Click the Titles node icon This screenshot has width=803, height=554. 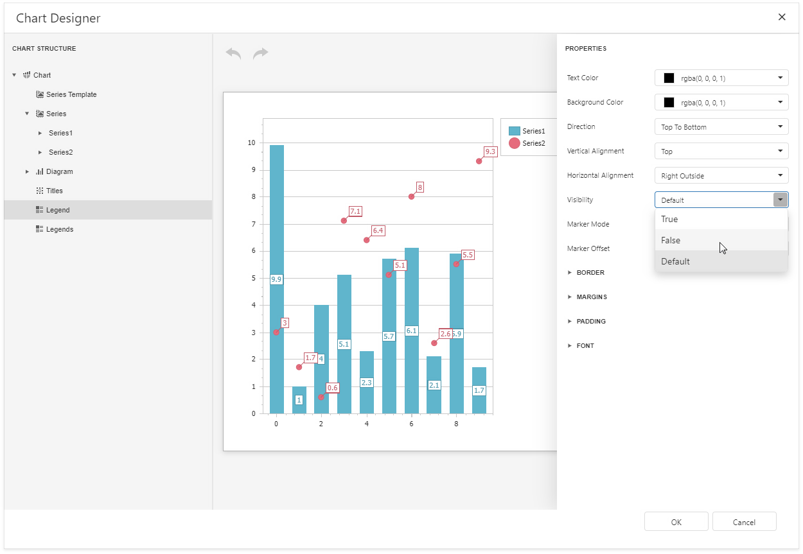(40, 191)
